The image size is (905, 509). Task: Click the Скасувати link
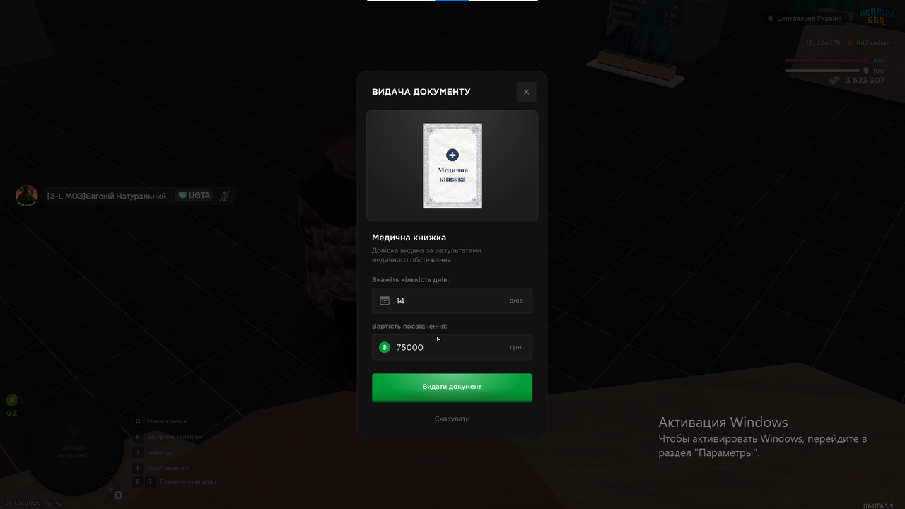point(452,419)
